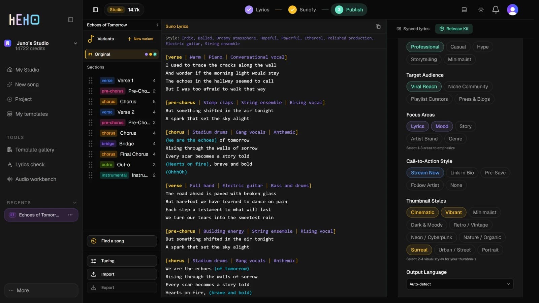Screen dimensions: 539x303
Task: Open options for Echoes of Tomorrow recent
Action: coord(70,215)
